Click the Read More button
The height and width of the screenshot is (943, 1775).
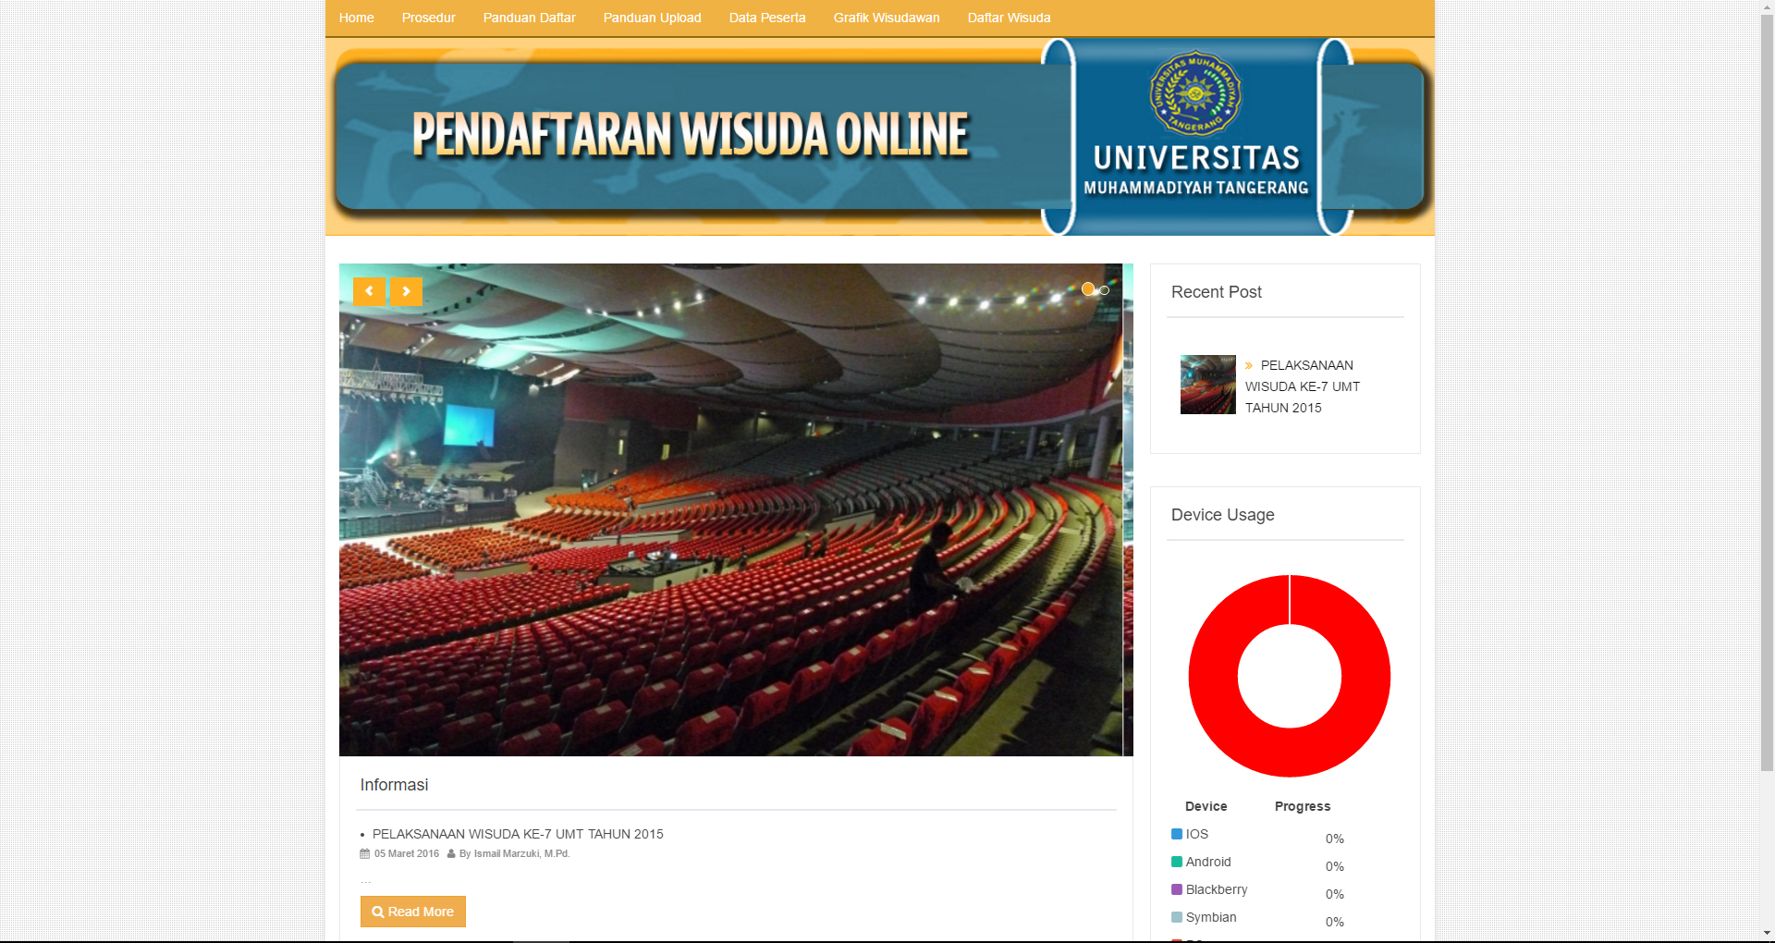[x=413, y=912]
